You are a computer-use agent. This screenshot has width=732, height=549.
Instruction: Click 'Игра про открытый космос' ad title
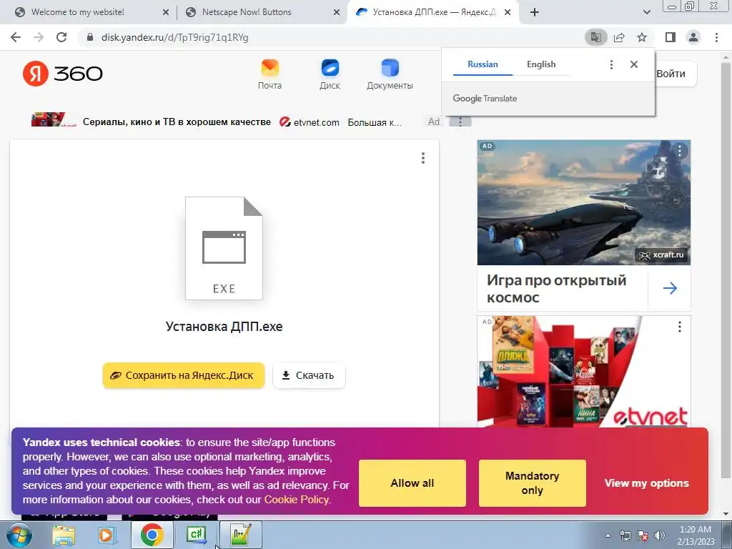(556, 289)
